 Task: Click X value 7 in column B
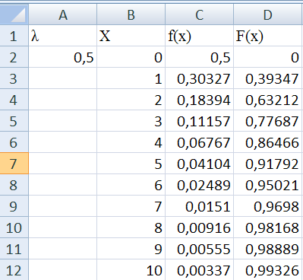click(131, 206)
